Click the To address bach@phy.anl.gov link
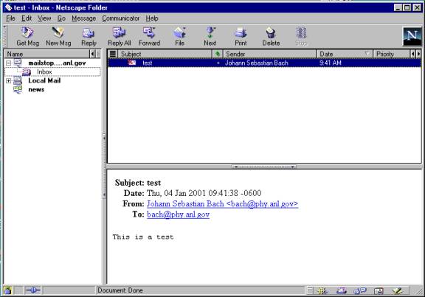The height and width of the screenshot is (297, 425). pos(178,214)
